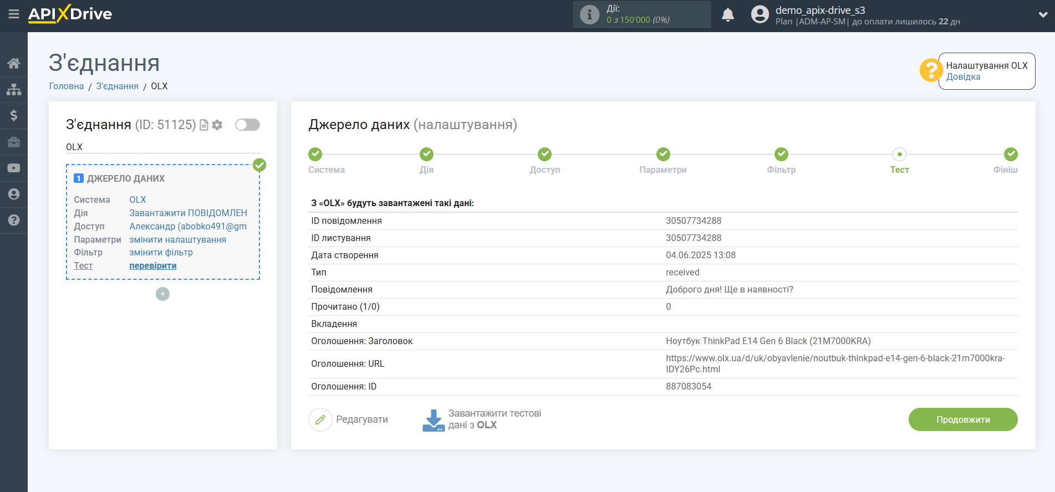
Task: Click the Дата створення value 04.06.2025 13:08
Action: point(701,255)
